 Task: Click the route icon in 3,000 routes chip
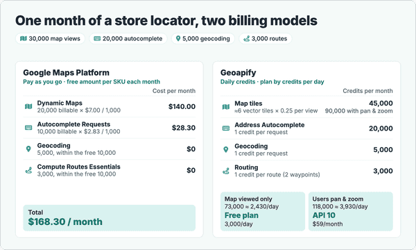coord(246,39)
